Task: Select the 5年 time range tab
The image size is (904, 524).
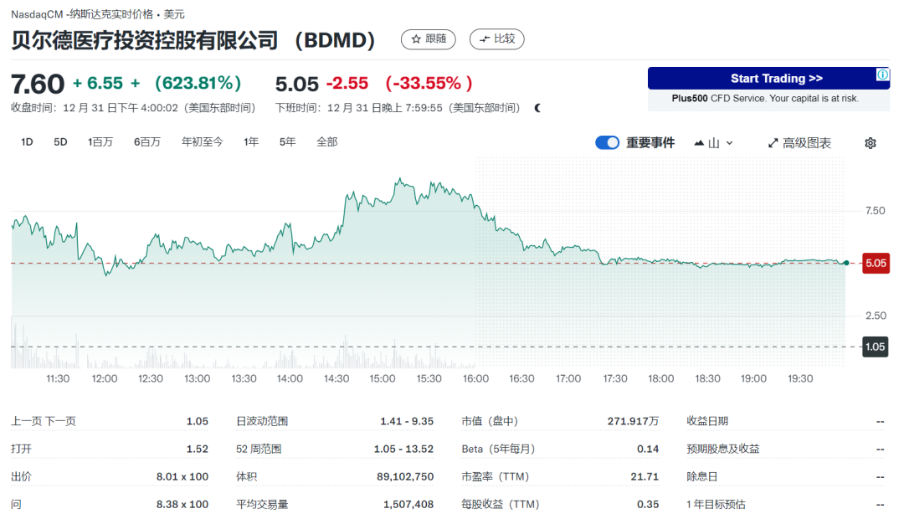Action: pos(288,141)
